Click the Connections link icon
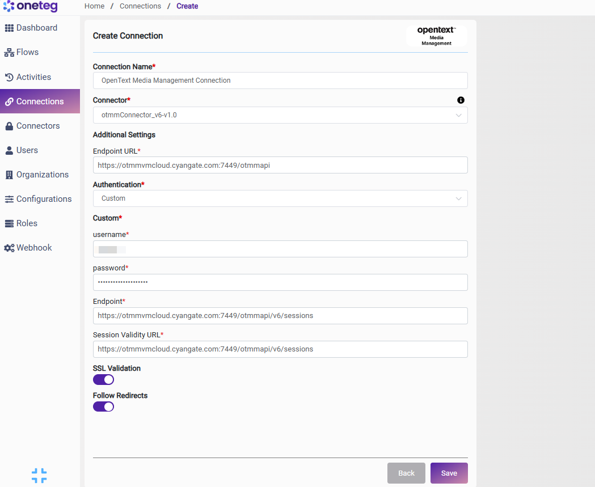The width and height of the screenshot is (595, 487). pyautogui.click(x=9, y=101)
